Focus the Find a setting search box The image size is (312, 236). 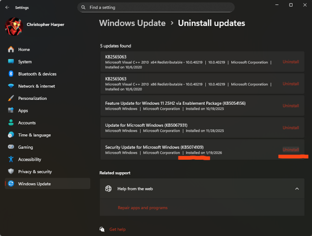[x=156, y=7]
